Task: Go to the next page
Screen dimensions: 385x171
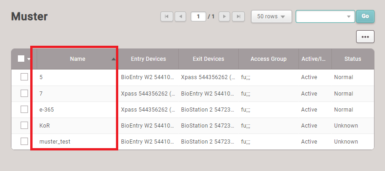Action: 225,16
